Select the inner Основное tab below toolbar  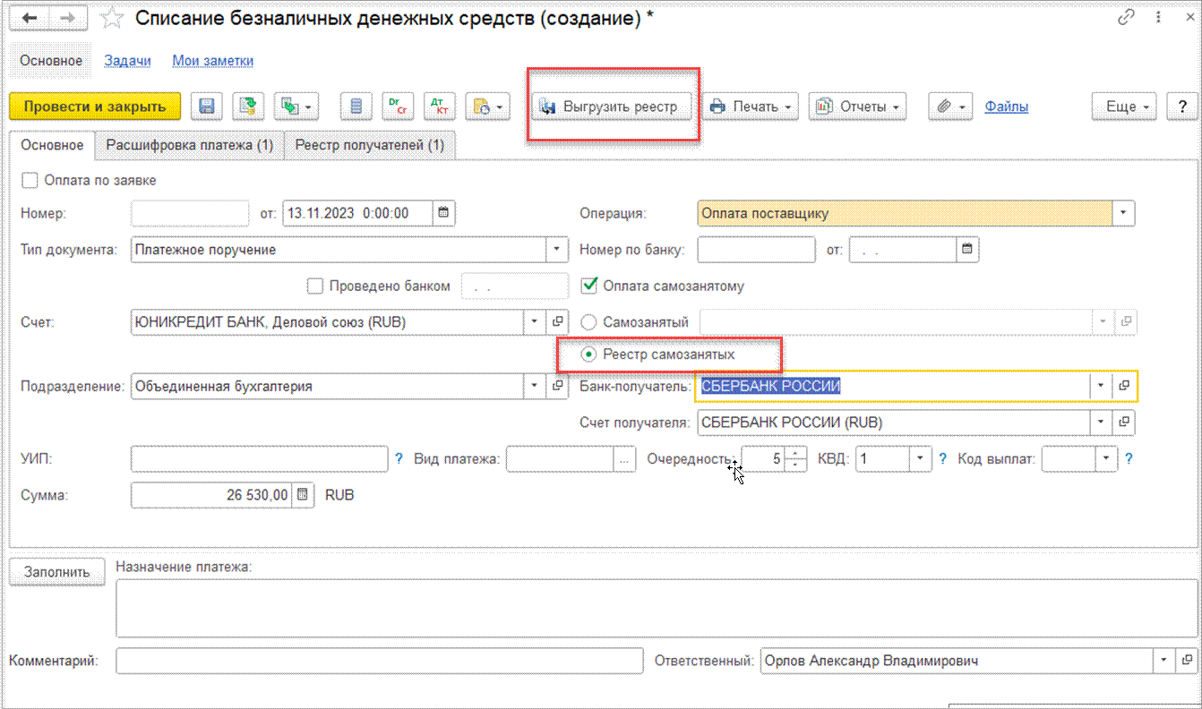[52, 145]
